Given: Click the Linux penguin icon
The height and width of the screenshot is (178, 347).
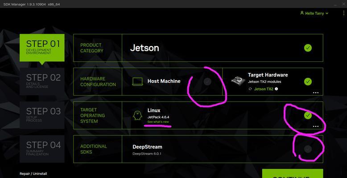Looking at the screenshot, I should click(x=137, y=116).
